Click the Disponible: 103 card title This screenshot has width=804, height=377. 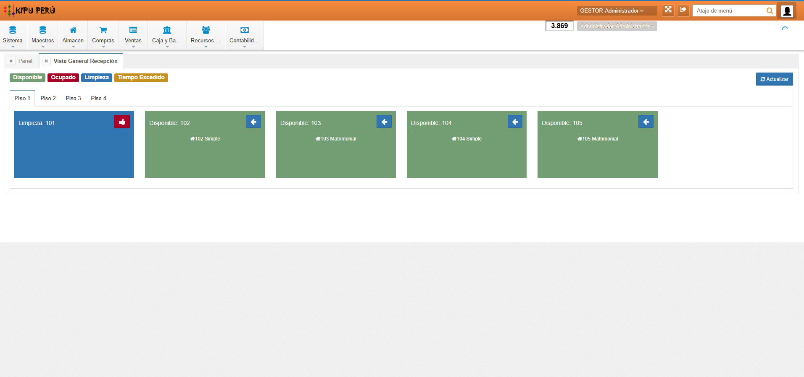point(301,123)
